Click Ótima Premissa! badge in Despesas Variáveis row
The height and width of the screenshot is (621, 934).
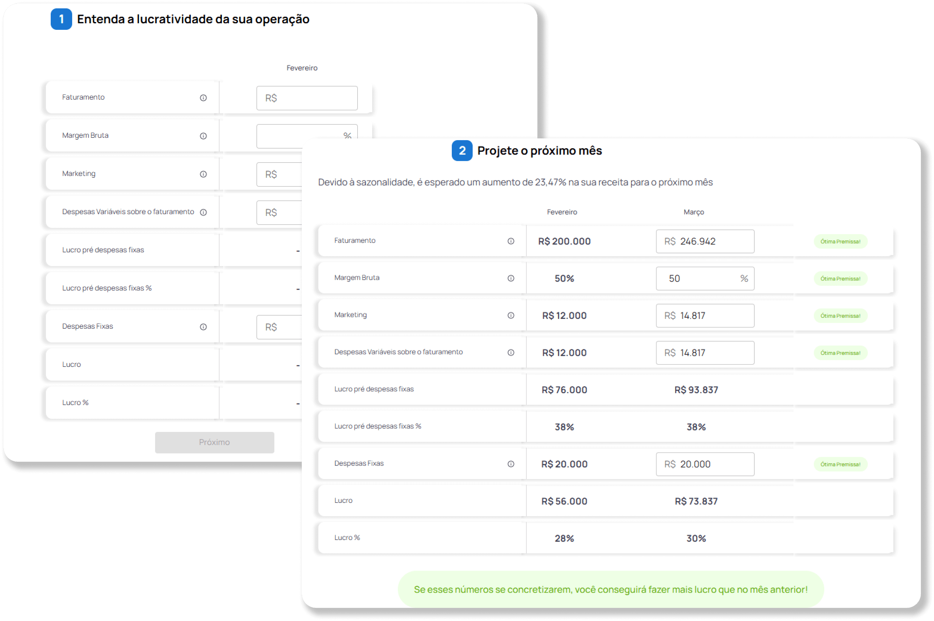coord(840,353)
